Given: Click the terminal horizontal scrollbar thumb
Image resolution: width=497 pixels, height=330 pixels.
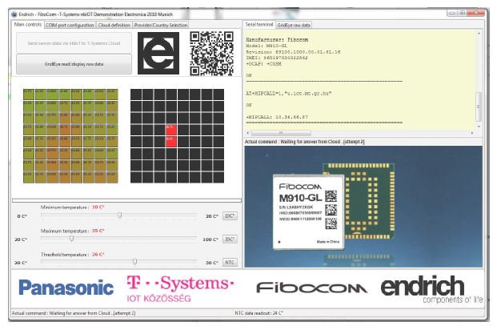Looking at the screenshot, I should (281, 133).
